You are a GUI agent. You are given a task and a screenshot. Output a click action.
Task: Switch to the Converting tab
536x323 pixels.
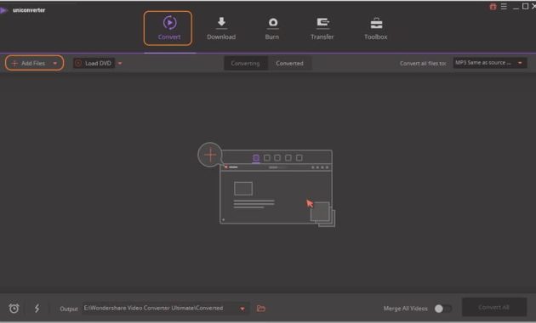tap(245, 63)
